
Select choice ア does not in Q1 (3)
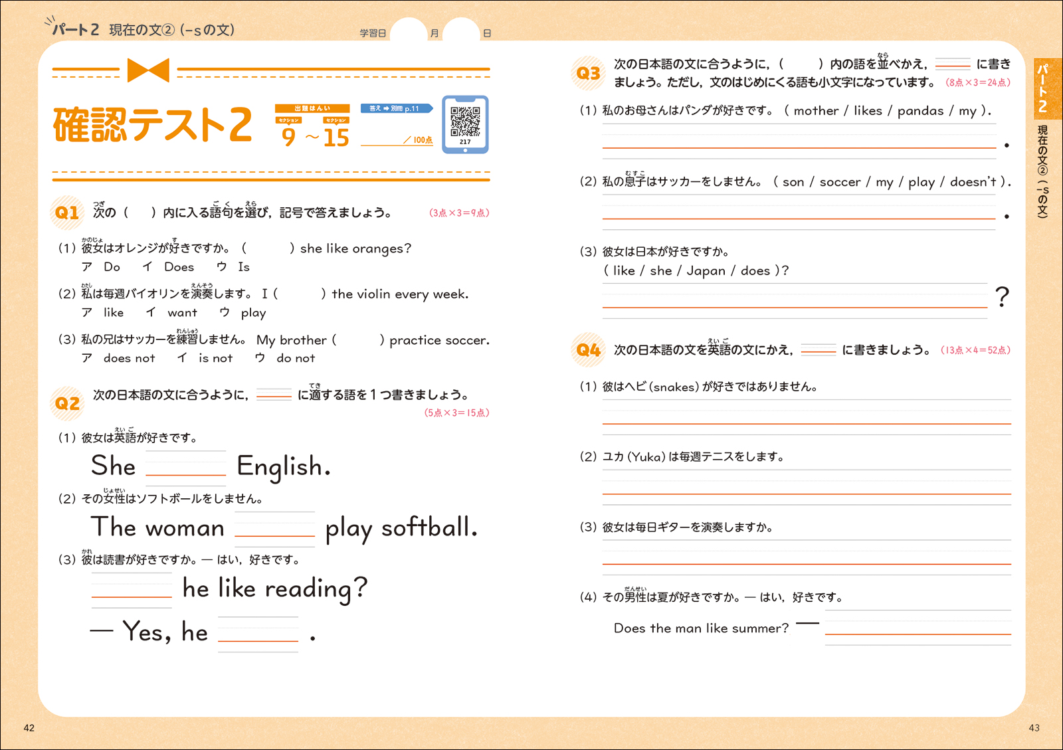pos(118,358)
